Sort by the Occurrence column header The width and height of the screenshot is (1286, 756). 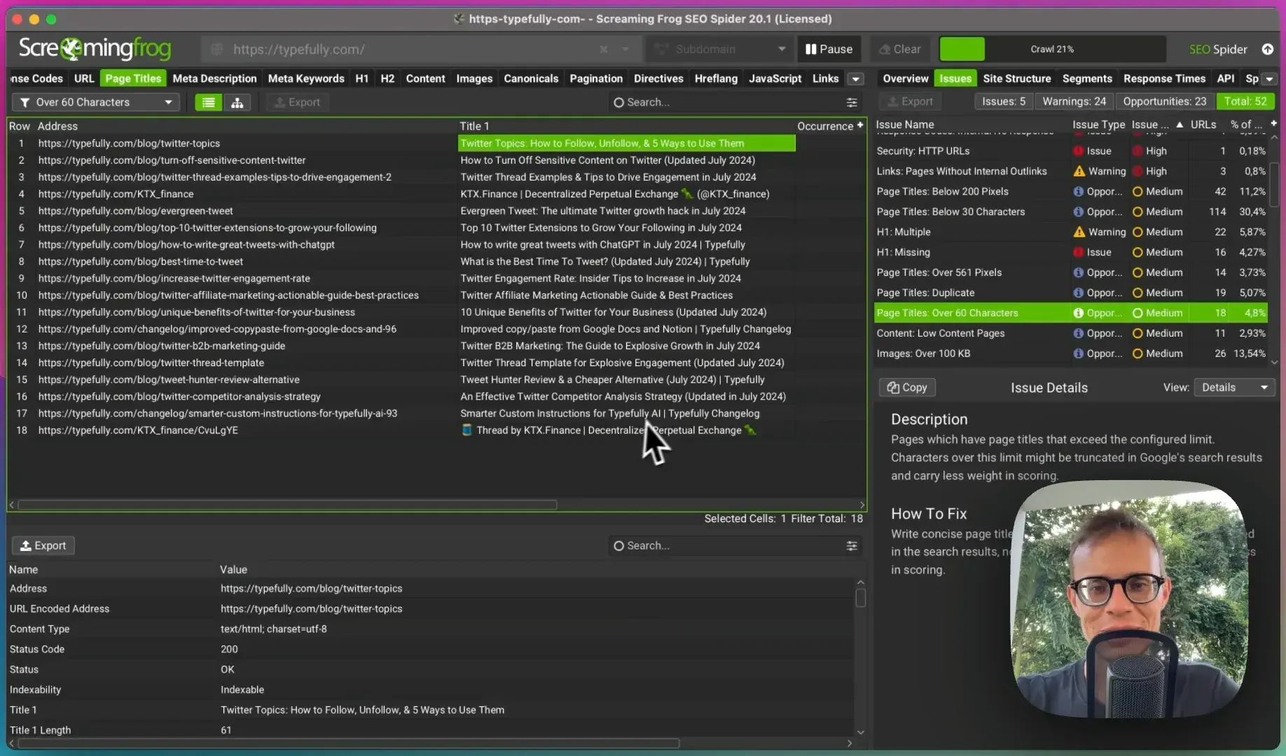(825, 126)
